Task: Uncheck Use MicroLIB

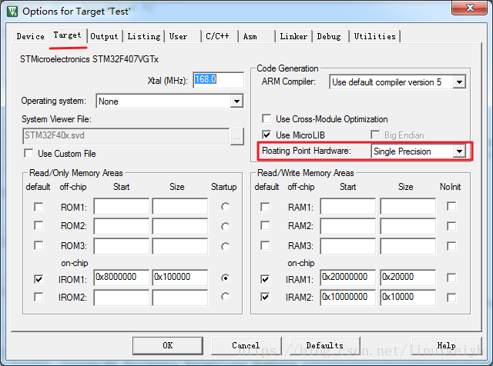Action: coord(267,135)
